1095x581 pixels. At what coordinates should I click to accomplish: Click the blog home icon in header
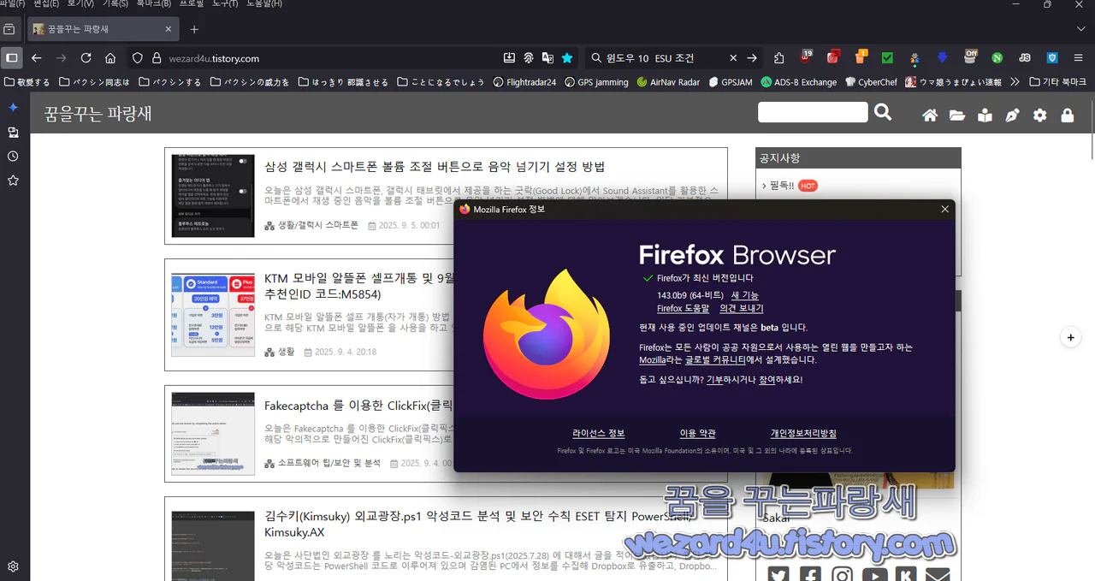click(x=930, y=115)
